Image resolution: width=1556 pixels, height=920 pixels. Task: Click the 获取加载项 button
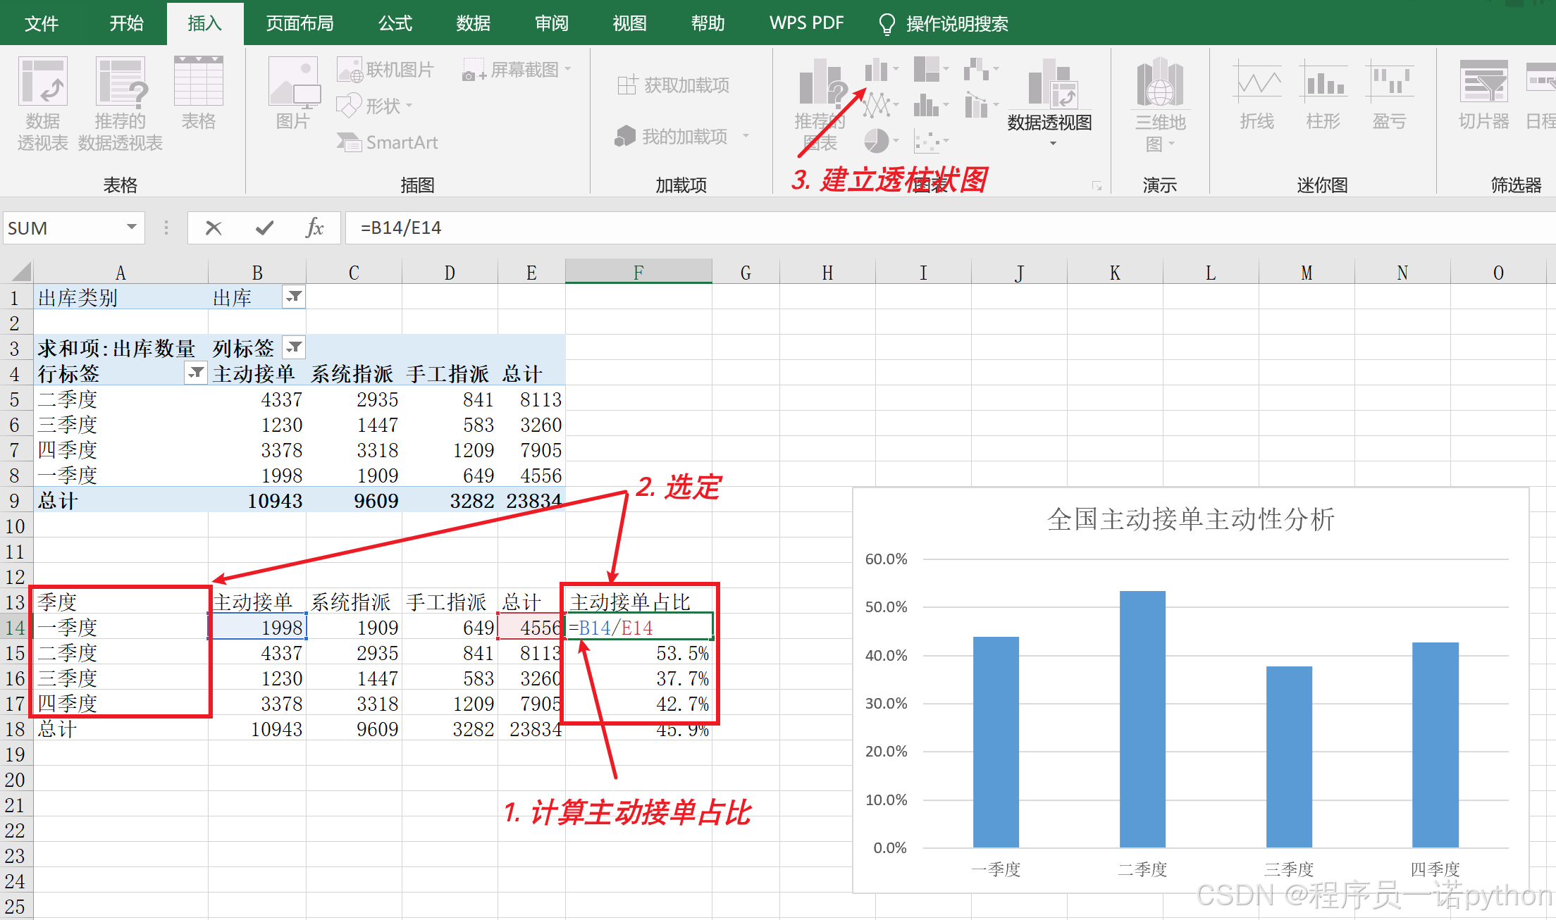point(673,85)
